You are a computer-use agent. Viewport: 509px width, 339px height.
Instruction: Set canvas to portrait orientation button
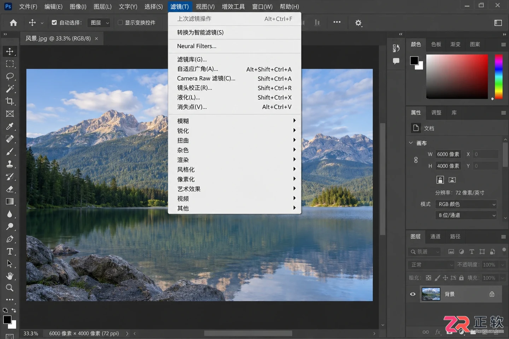point(440,180)
